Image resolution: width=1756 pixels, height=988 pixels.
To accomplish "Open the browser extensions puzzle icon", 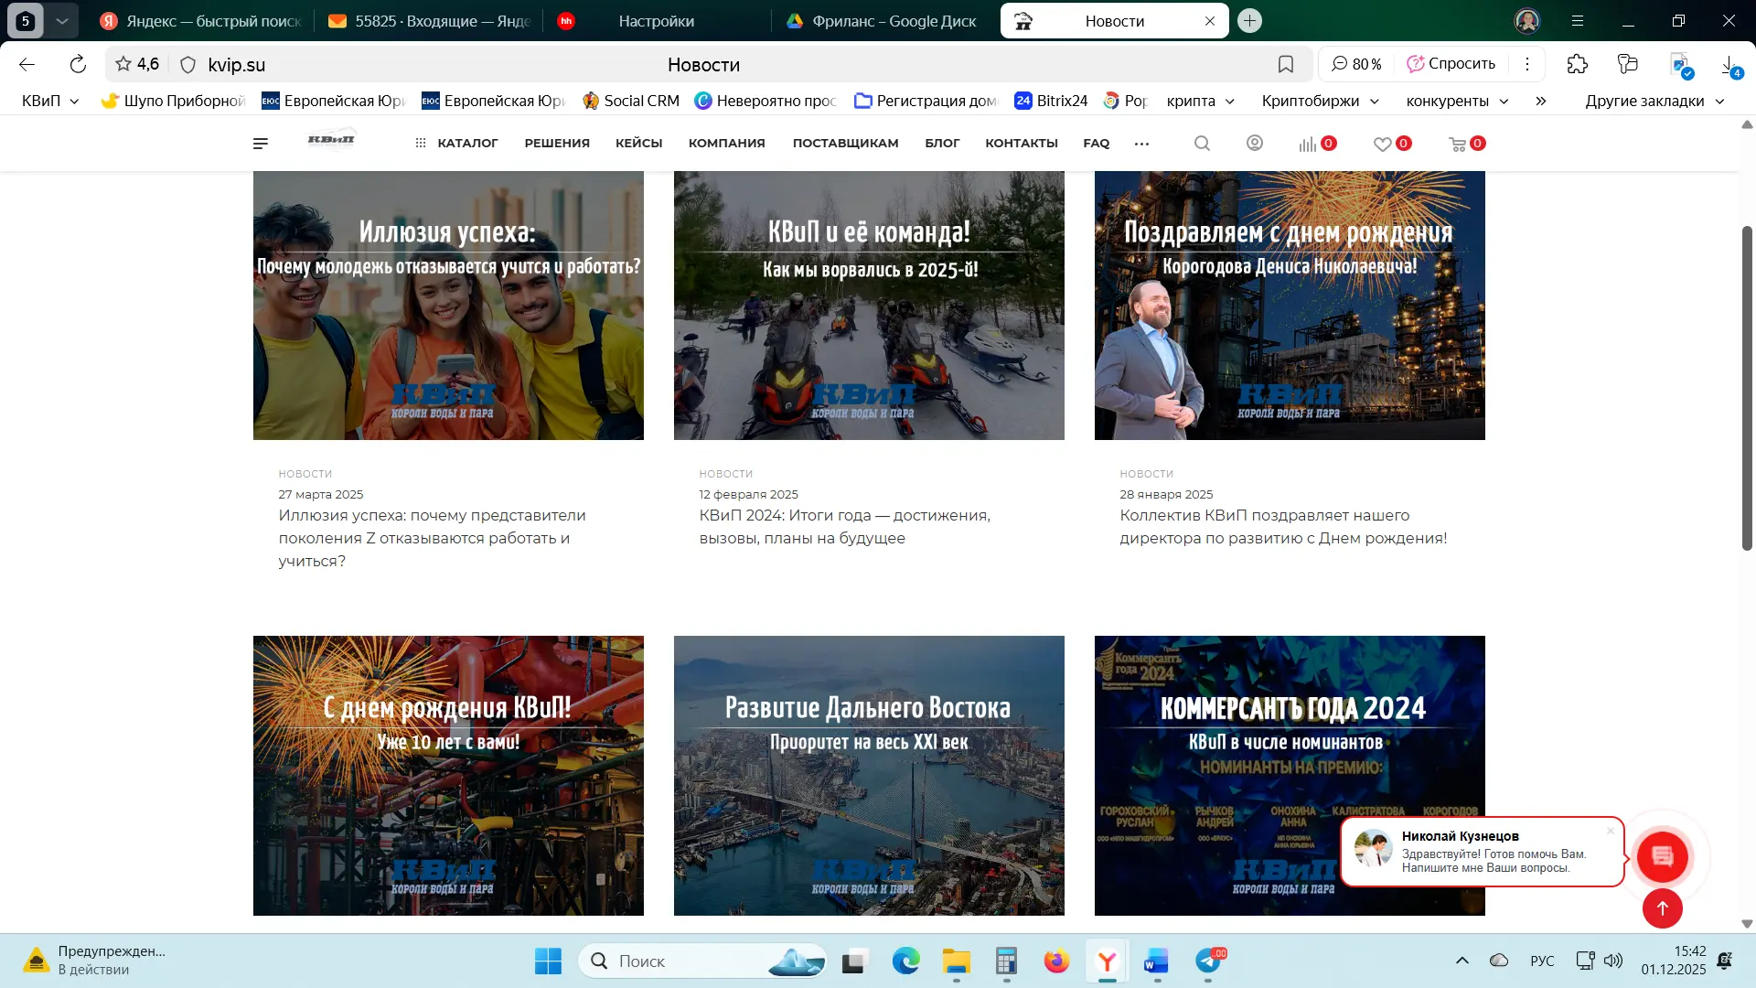I will (1578, 64).
